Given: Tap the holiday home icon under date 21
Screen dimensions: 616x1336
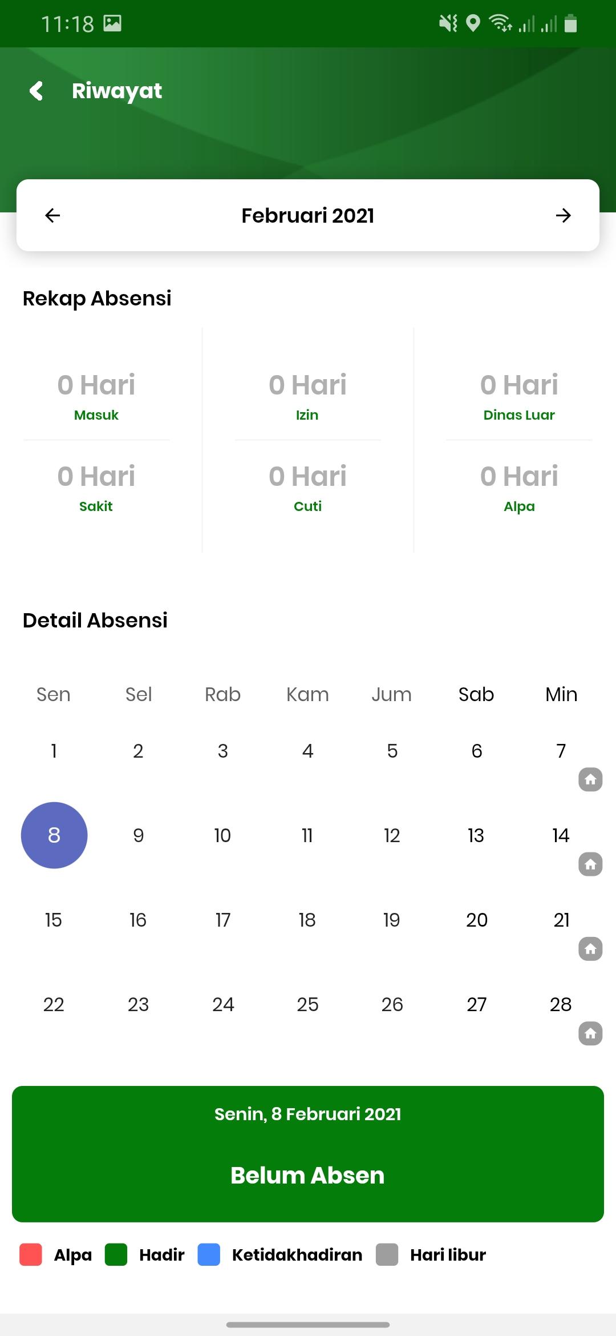Looking at the screenshot, I should (590, 948).
